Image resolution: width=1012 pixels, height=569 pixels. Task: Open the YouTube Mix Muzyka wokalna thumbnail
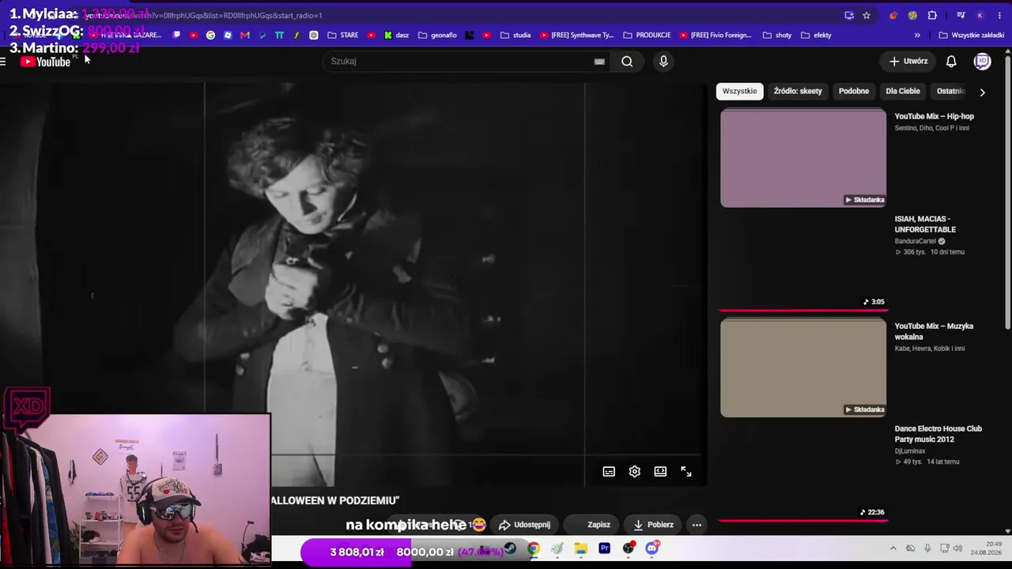[x=803, y=368]
